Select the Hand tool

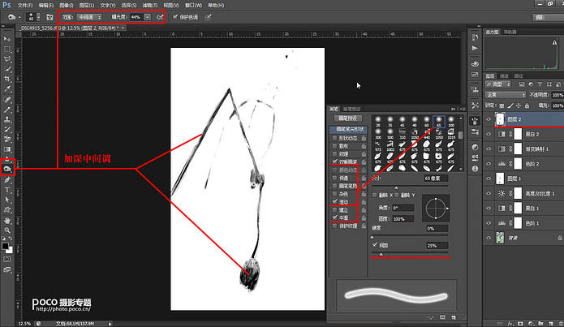[7, 220]
